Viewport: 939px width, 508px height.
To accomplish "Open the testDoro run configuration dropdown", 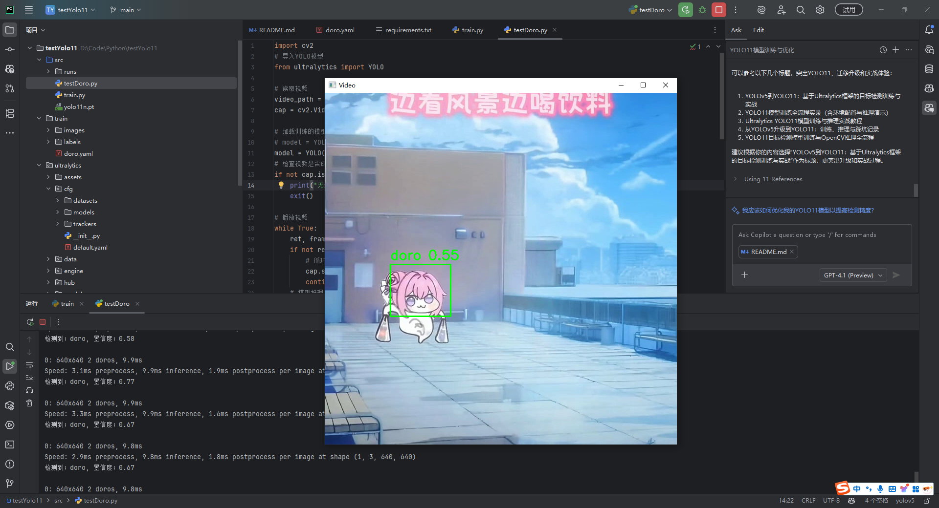I will pyautogui.click(x=650, y=10).
